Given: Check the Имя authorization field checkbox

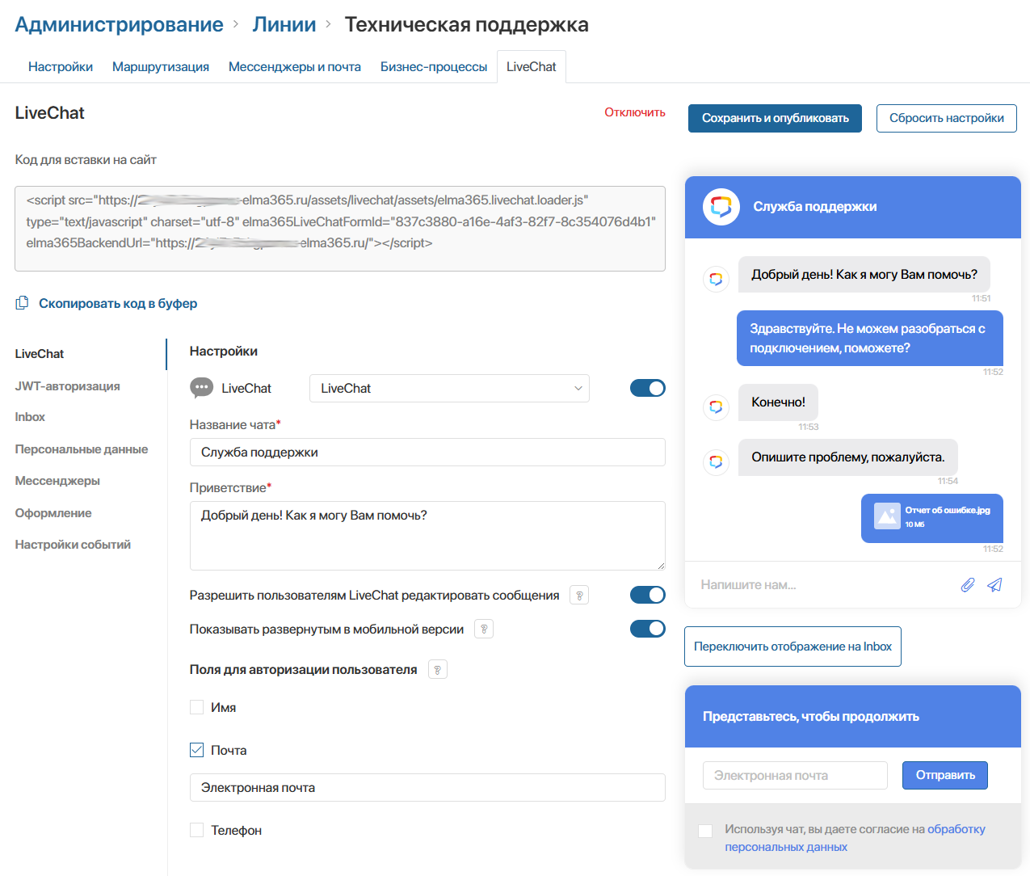Looking at the screenshot, I should (x=196, y=707).
